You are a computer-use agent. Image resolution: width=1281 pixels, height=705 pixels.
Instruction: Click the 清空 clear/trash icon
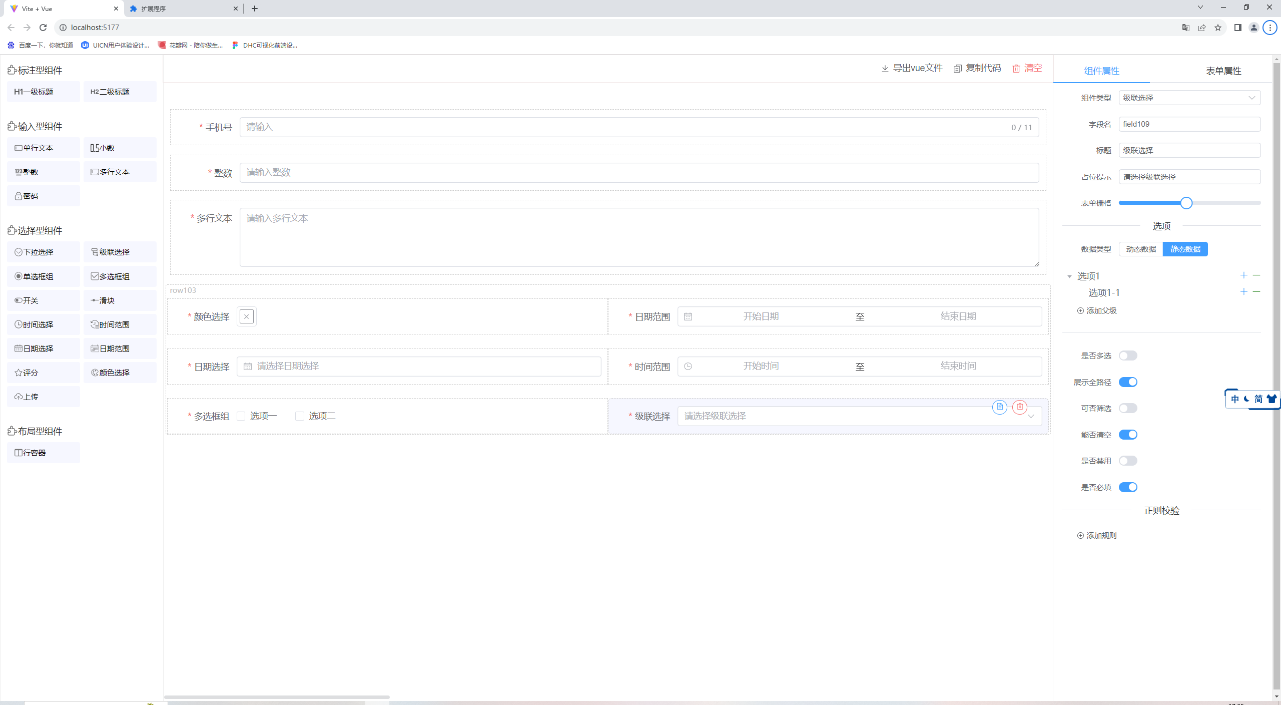(x=1016, y=69)
